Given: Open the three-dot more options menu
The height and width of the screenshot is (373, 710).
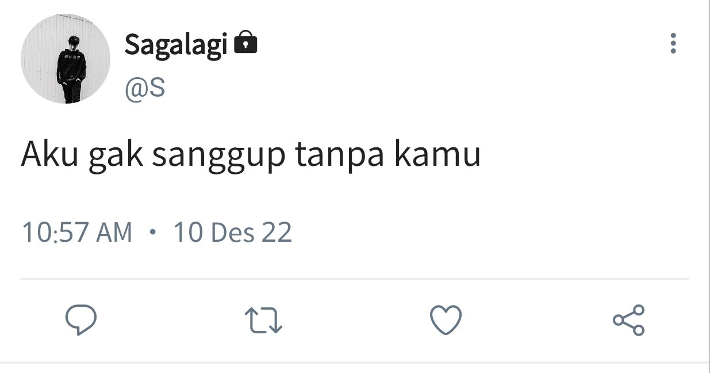Looking at the screenshot, I should tap(673, 44).
